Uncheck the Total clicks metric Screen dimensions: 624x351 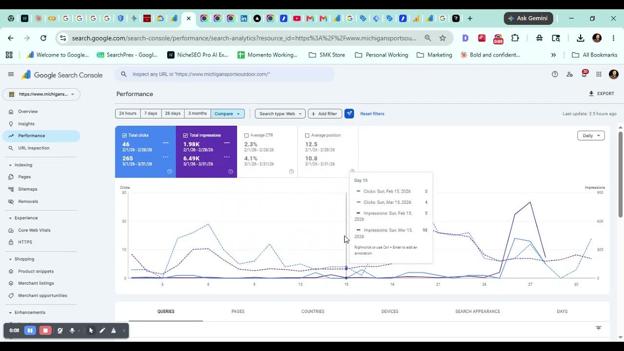(125, 136)
